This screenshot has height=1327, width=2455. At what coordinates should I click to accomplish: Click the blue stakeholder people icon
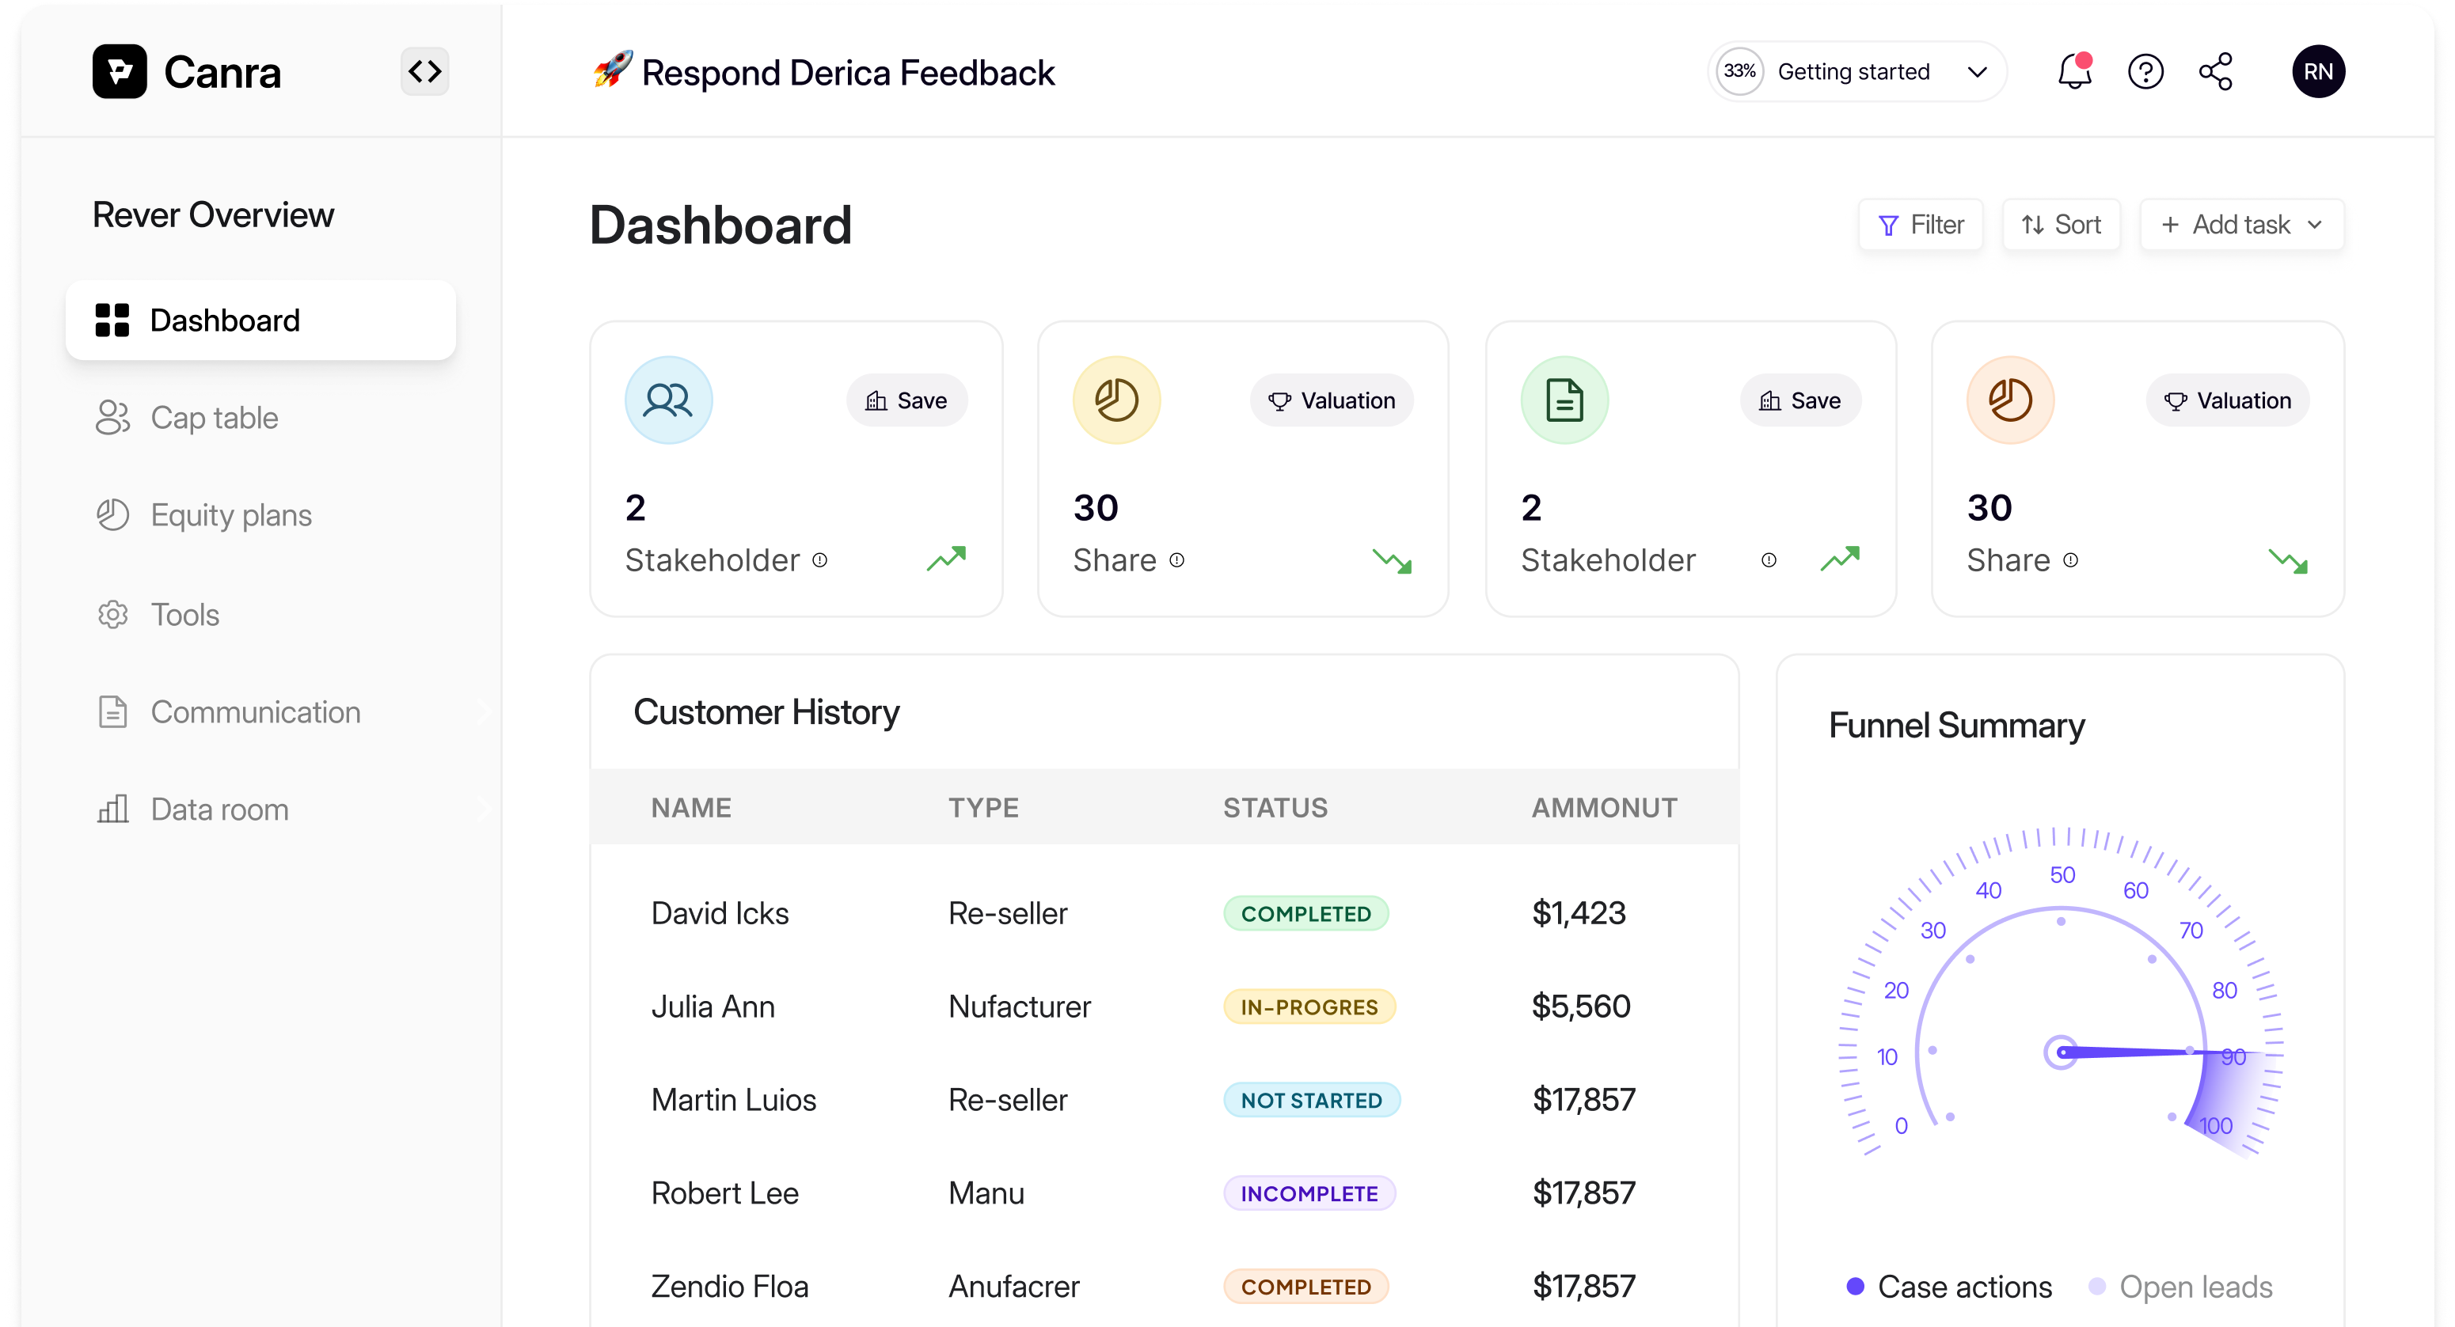coord(668,400)
